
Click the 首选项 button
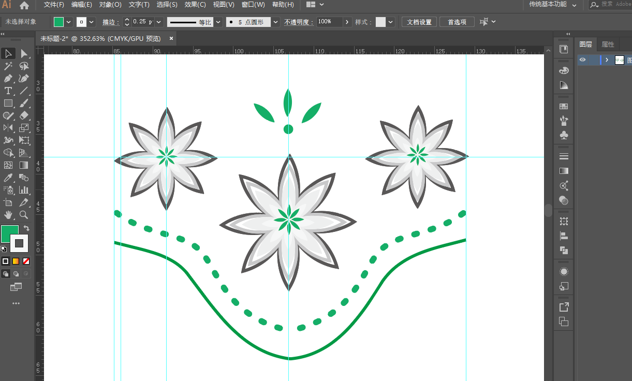pyautogui.click(x=457, y=22)
